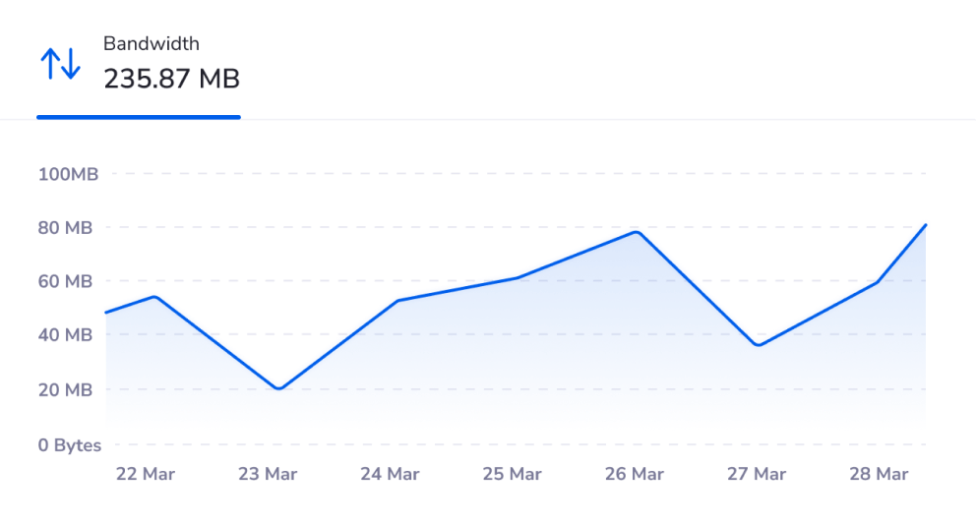The height and width of the screenshot is (524, 976).
Task: Click the lowest chart point above 23 Mar
Action: (279, 388)
